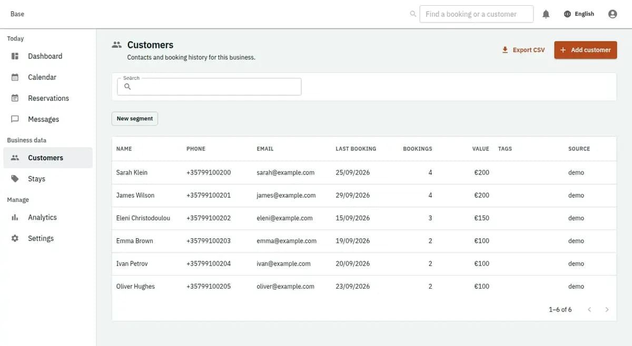Screen dimensions: 632x346
Task: Click the Customers people icon in sidebar
Action: point(15,158)
